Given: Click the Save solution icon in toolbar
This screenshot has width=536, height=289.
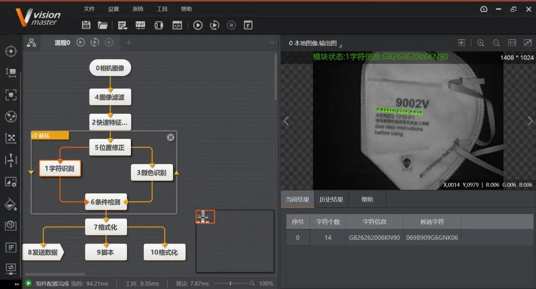Looking at the screenshot, I should (86, 25).
